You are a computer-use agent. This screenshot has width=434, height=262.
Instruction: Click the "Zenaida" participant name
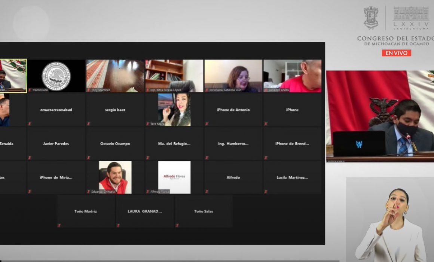tap(7, 143)
